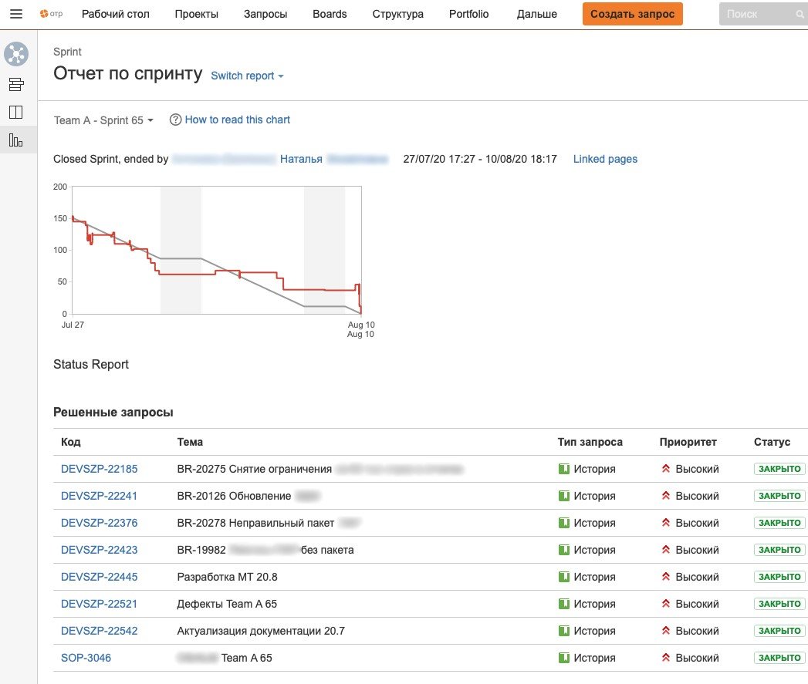The image size is (808, 684).
Task: Open the How to read this chart link
Action: click(238, 120)
